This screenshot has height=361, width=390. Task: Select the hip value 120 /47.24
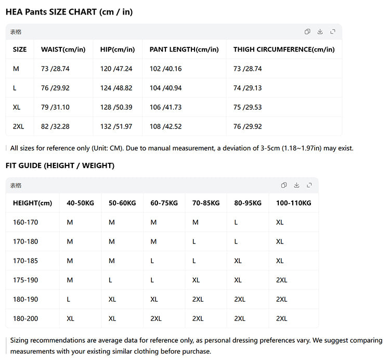coord(116,69)
